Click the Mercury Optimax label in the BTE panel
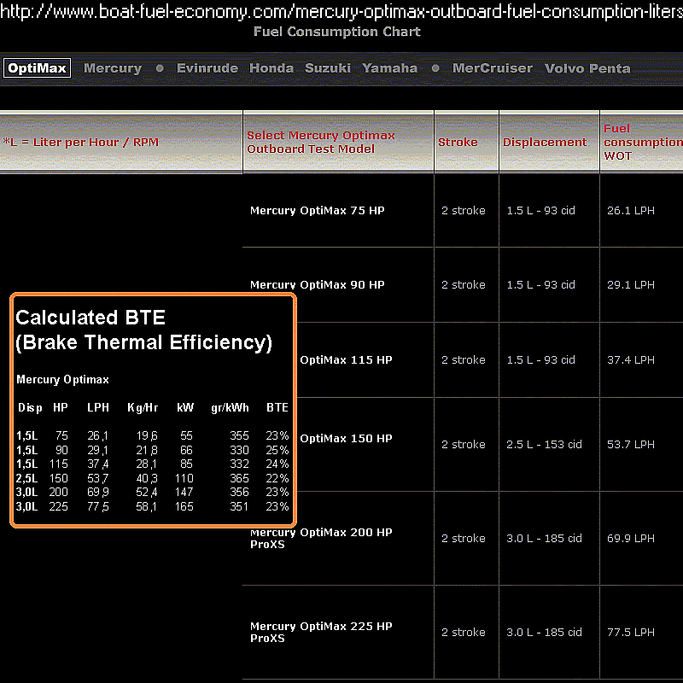Screen dimensions: 683x683 (x=62, y=380)
